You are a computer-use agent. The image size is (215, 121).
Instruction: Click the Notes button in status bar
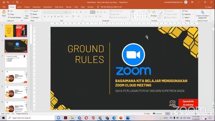click(x=147, y=114)
